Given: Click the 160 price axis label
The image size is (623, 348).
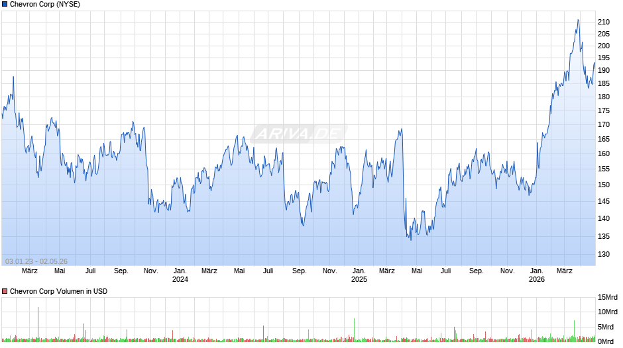Looking at the screenshot, I should [604, 153].
